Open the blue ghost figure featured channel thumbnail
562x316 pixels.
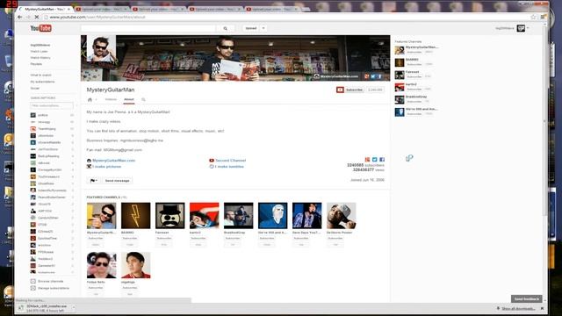(272, 216)
